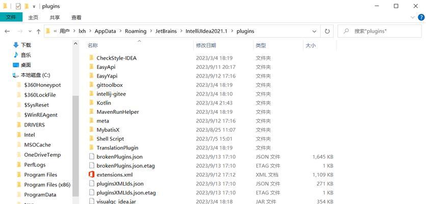426x204 pixels.
Task: Click the brokenPlugins.json file icon
Action: click(92, 157)
